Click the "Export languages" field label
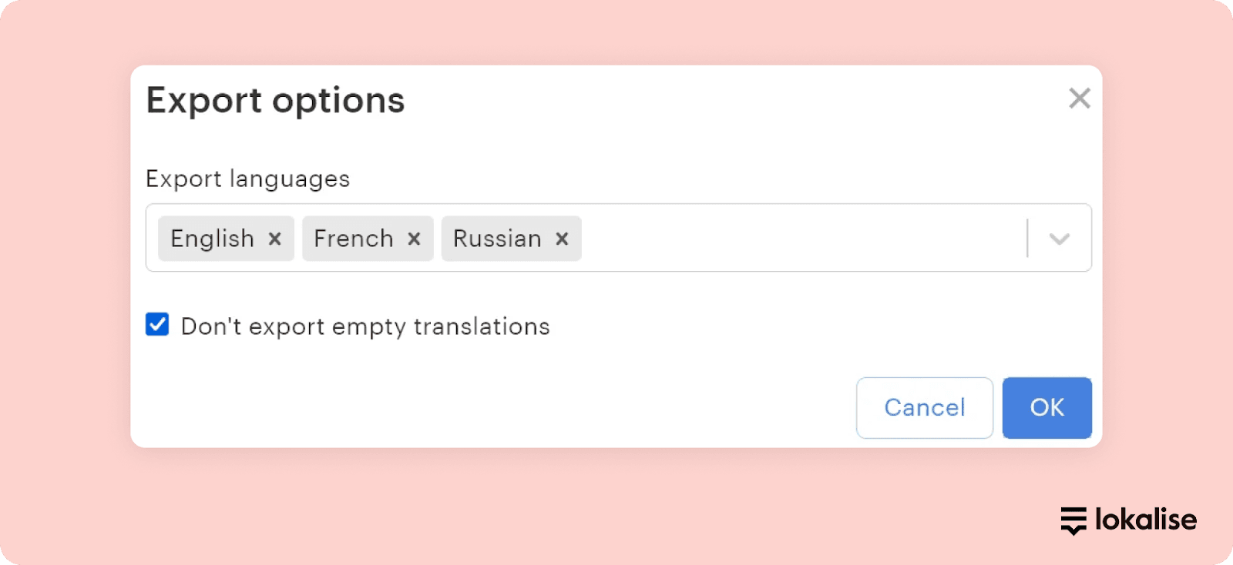Screen dimensions: 1233x565 tap(247, 179)
